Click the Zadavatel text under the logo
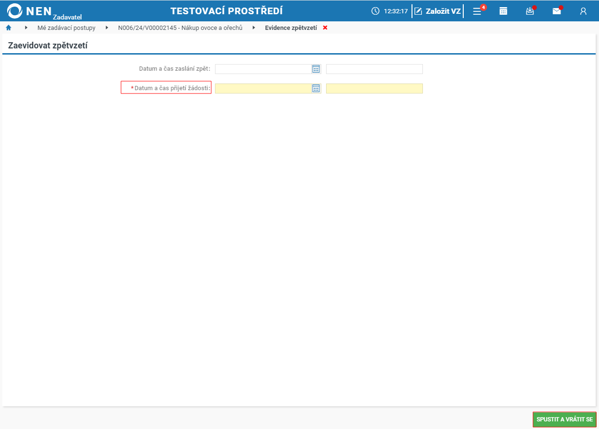599x429 pixels. click(x=67, y=17)
